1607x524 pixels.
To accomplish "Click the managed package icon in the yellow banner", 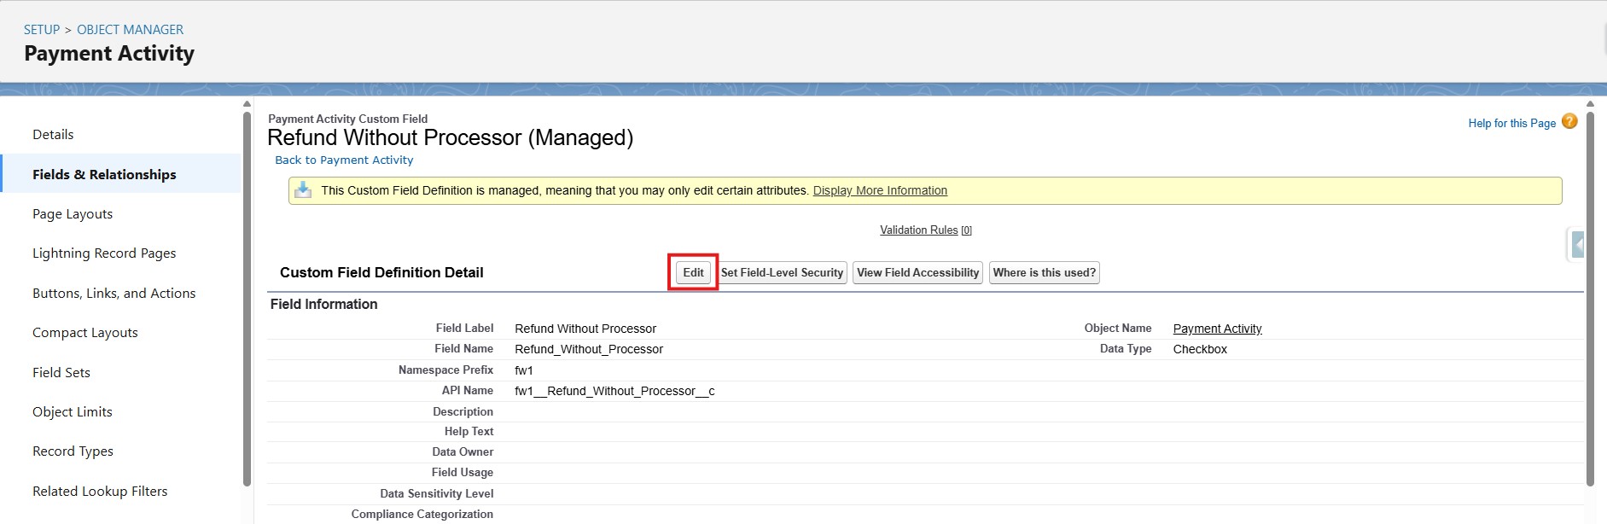I will (x=303, y=190).
